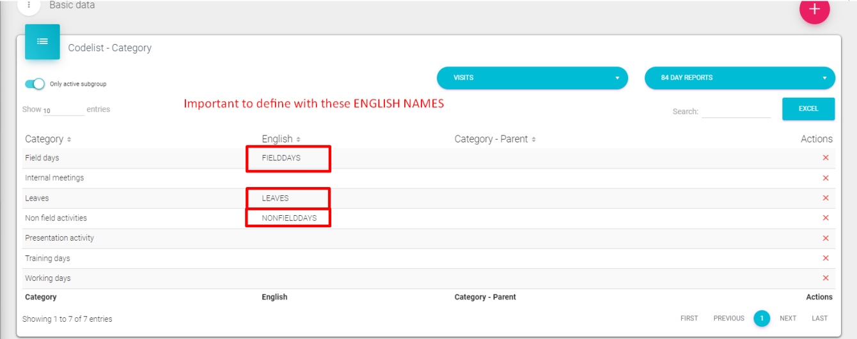857x339 pixels.
Task: Select page 1 in pagination
Action: pos(762,318)
